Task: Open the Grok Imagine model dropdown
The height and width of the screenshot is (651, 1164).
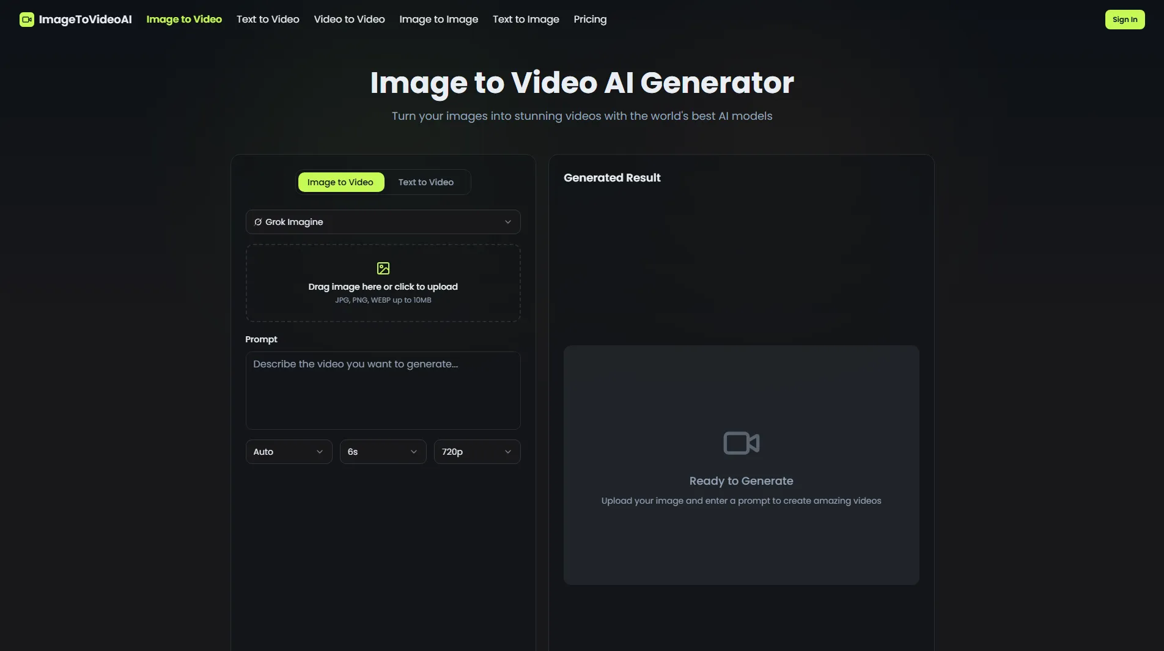Action: [383, 222]
